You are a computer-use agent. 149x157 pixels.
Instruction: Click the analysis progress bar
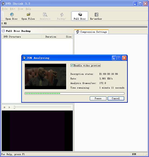74,94
